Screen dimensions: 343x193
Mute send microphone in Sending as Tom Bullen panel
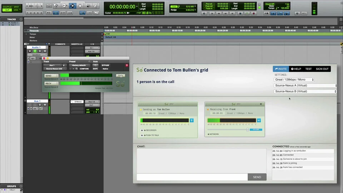[x=192, y=120]
